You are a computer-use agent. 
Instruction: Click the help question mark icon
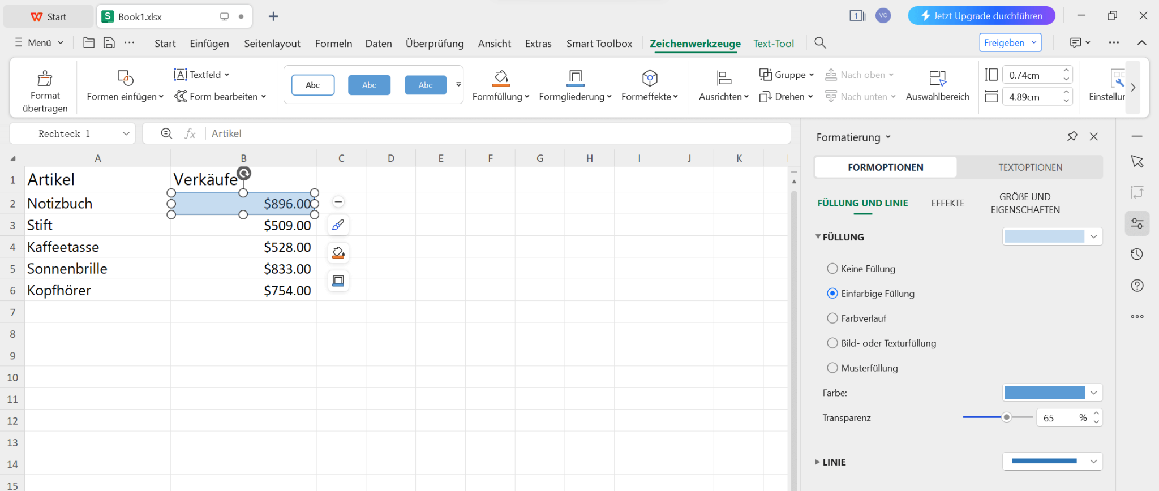click(1137, 286)
